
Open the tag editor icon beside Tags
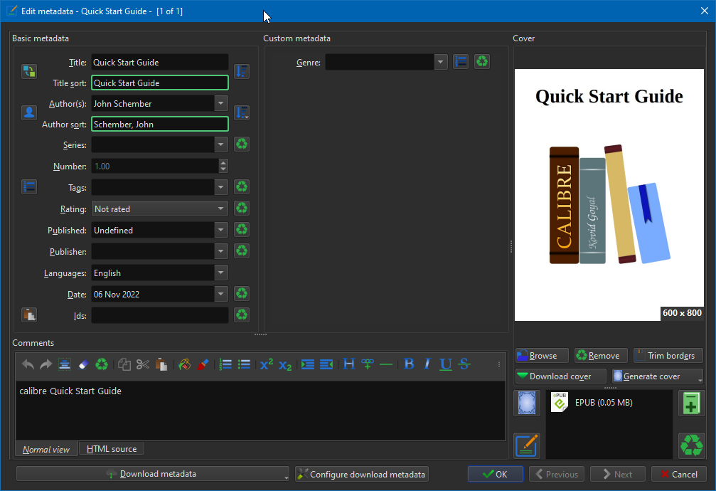click(x=28, y=186)
